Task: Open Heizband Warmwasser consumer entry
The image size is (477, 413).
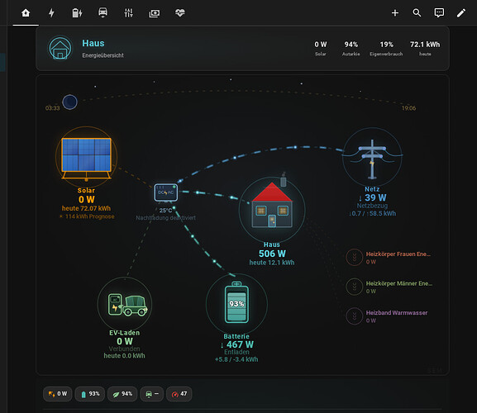Action: coord(387,316)
